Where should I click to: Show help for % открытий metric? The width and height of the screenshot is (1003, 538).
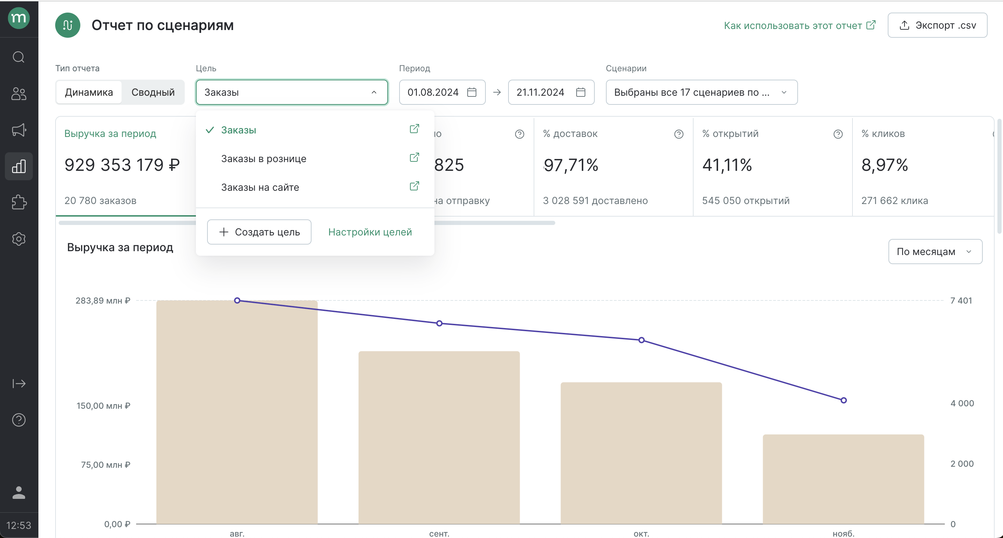pyautogui.click(x=838, y=134)
